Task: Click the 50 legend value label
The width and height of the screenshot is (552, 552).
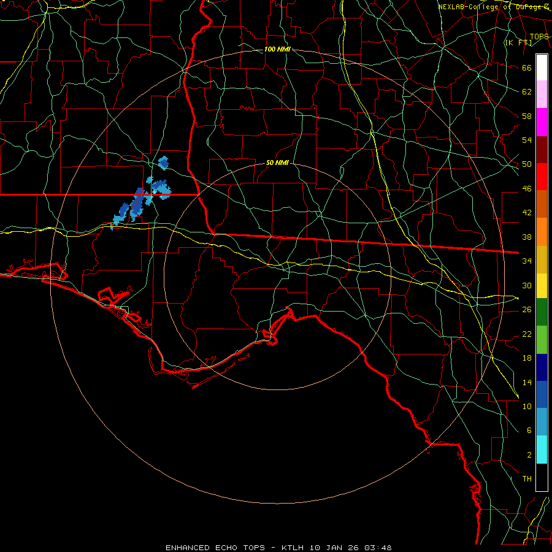Action: (527, 164)
